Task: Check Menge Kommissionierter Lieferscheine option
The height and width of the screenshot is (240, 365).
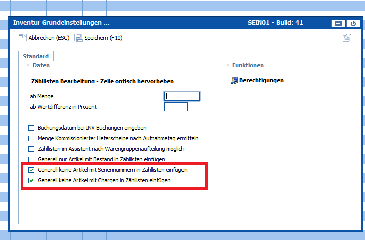Action: (x=32, y=138)
